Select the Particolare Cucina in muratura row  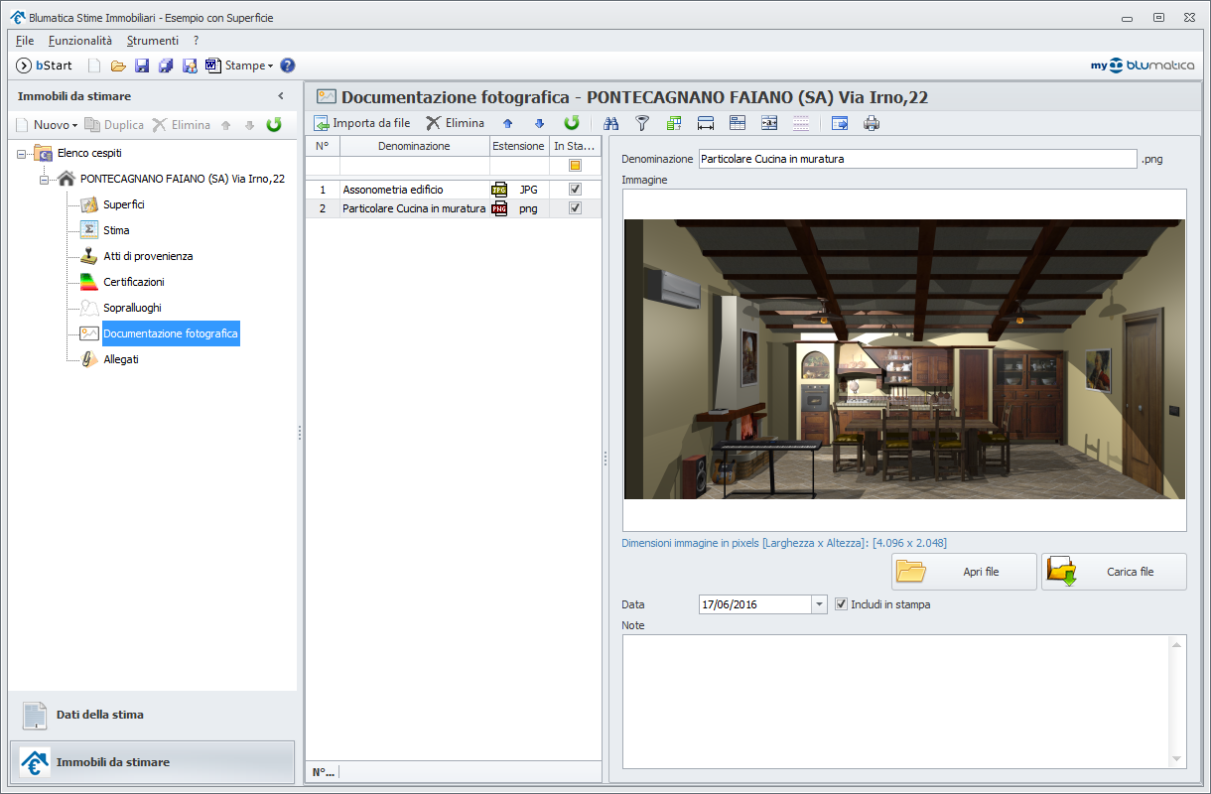tap(453, 208)
